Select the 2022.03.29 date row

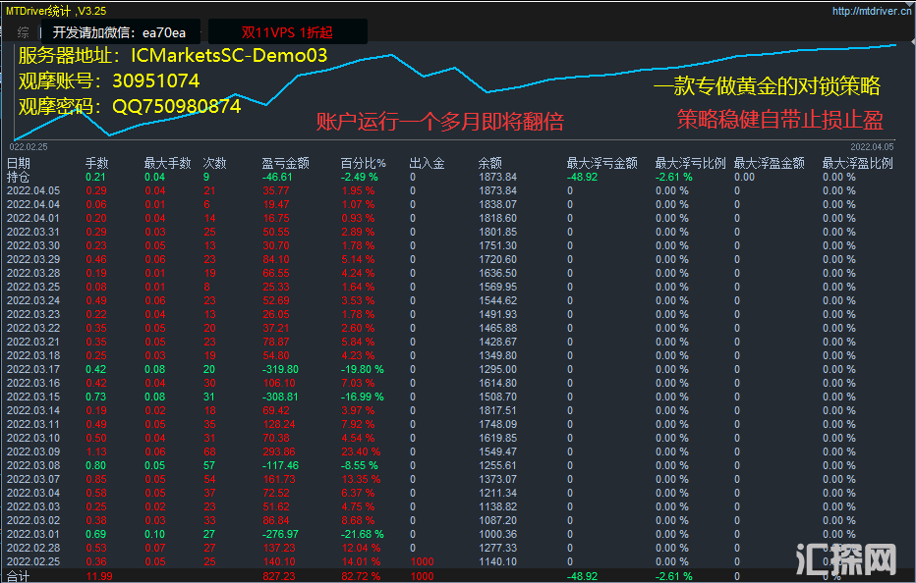(33, 259)
